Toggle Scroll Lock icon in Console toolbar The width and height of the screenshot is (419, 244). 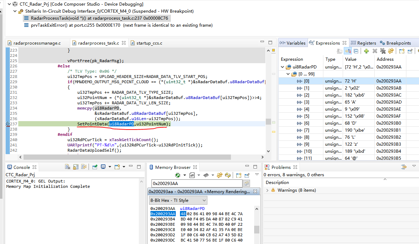coord(76,167)
